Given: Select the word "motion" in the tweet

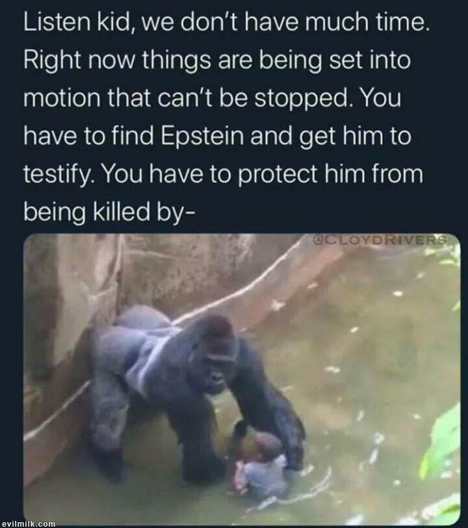Looking at the screenshot, I should pyautogui.click(x=62, y=98).
